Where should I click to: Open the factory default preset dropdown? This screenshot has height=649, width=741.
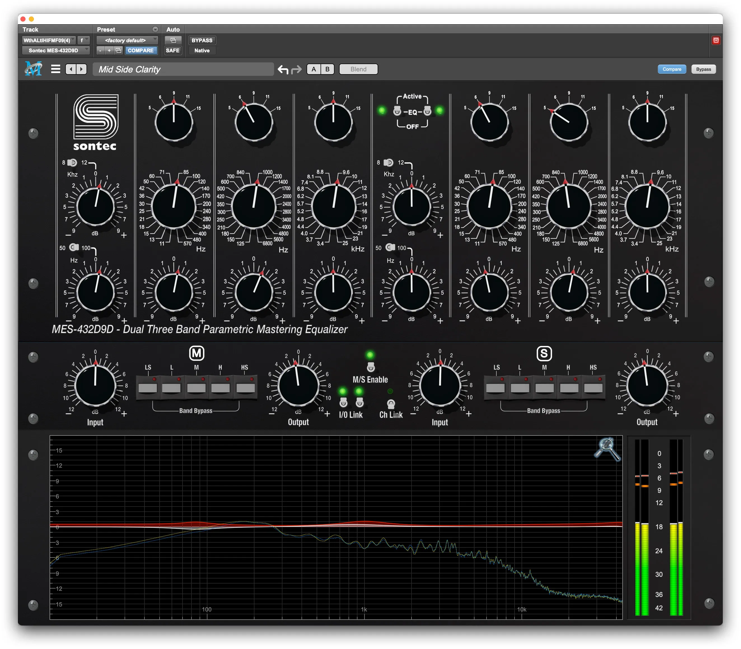click(127, 40)
